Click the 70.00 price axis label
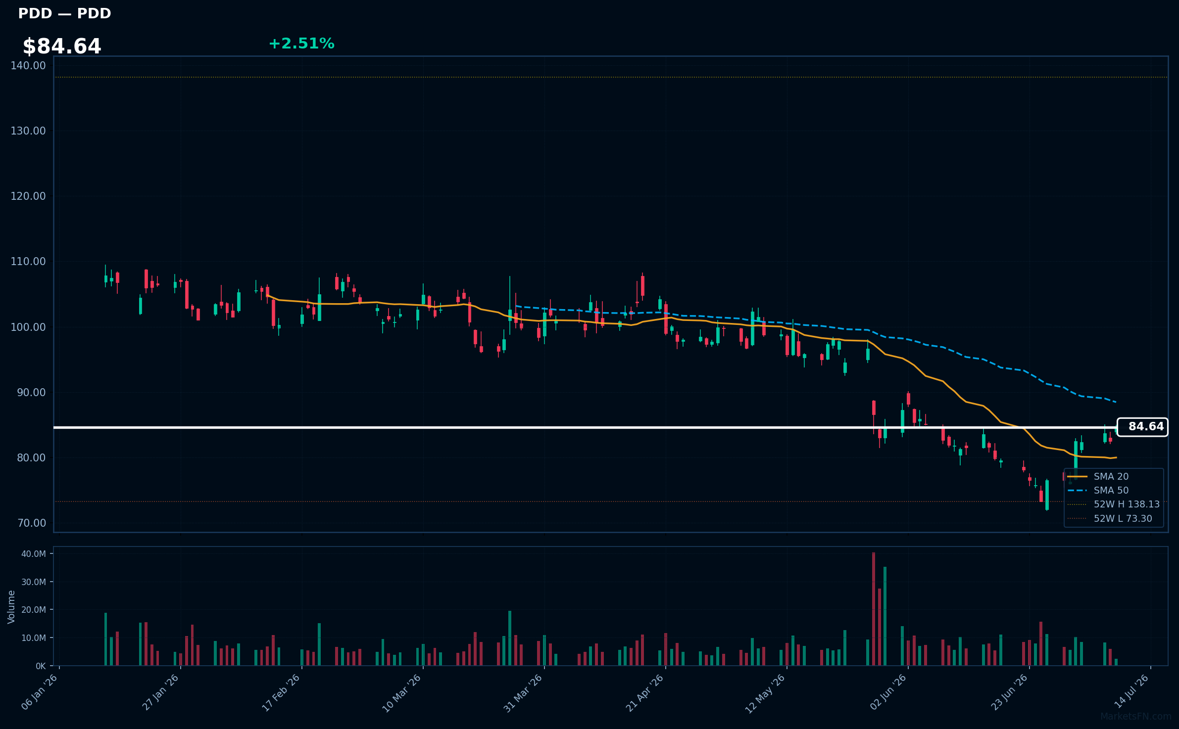The height and width of the screenshot is (729, 1179). (31, 523)
